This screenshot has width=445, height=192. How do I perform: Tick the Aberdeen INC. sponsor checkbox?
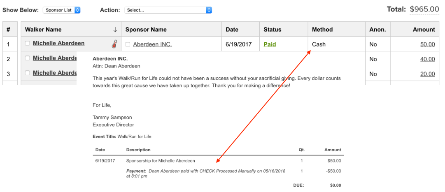(128, 44)
